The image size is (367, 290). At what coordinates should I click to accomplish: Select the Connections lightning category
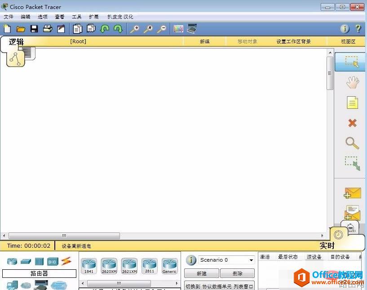(66, 261)
